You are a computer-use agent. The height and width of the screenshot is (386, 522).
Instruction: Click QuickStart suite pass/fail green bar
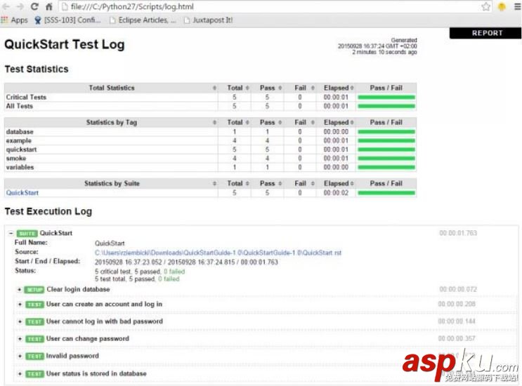click(x=386, y=193)
